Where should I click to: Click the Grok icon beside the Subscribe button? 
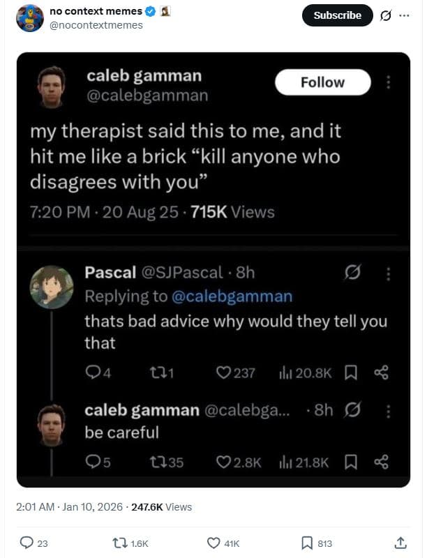pyautogui.click(x=386, y=15)
